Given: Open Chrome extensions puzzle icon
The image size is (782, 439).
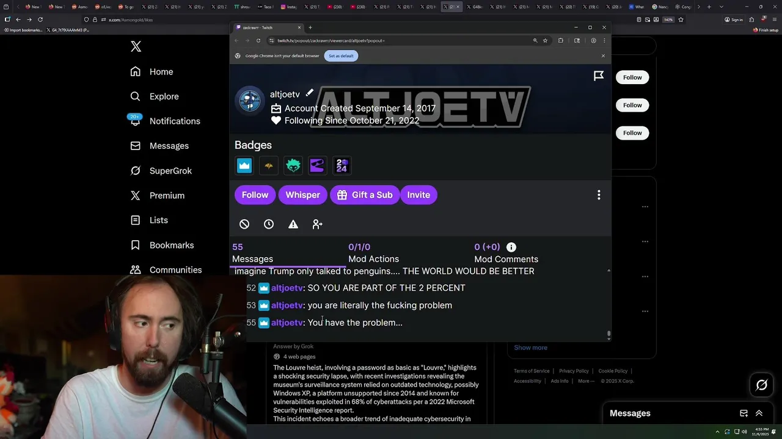Looking at the screenshot, I should click(561, 40).
